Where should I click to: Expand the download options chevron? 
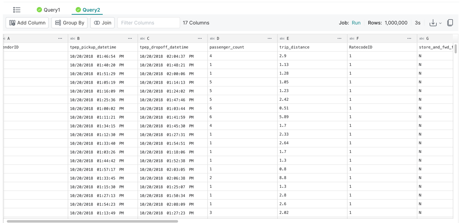coord(440,23)
